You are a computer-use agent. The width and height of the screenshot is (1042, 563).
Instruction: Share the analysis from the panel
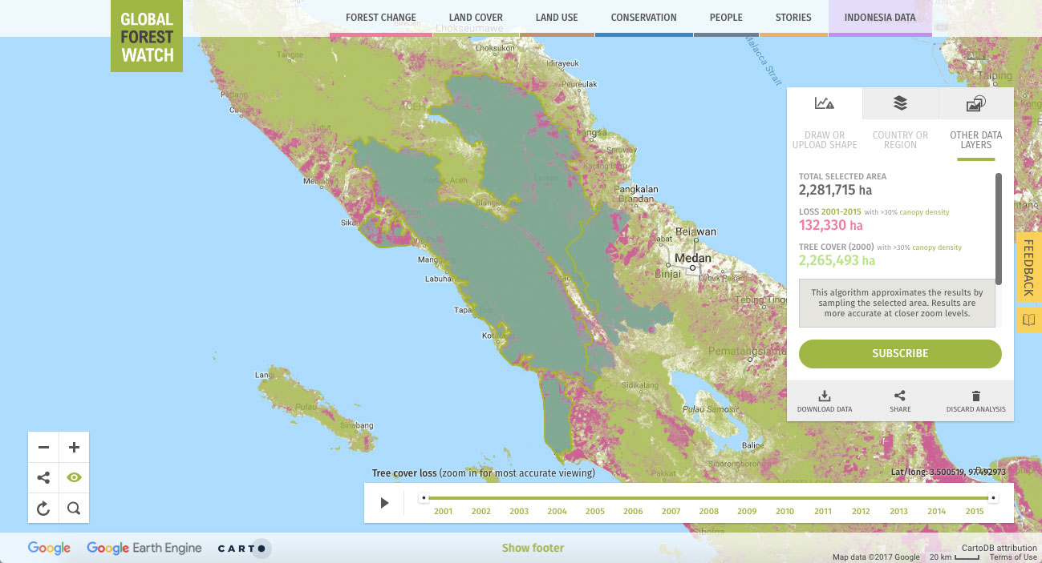[900, 401]
